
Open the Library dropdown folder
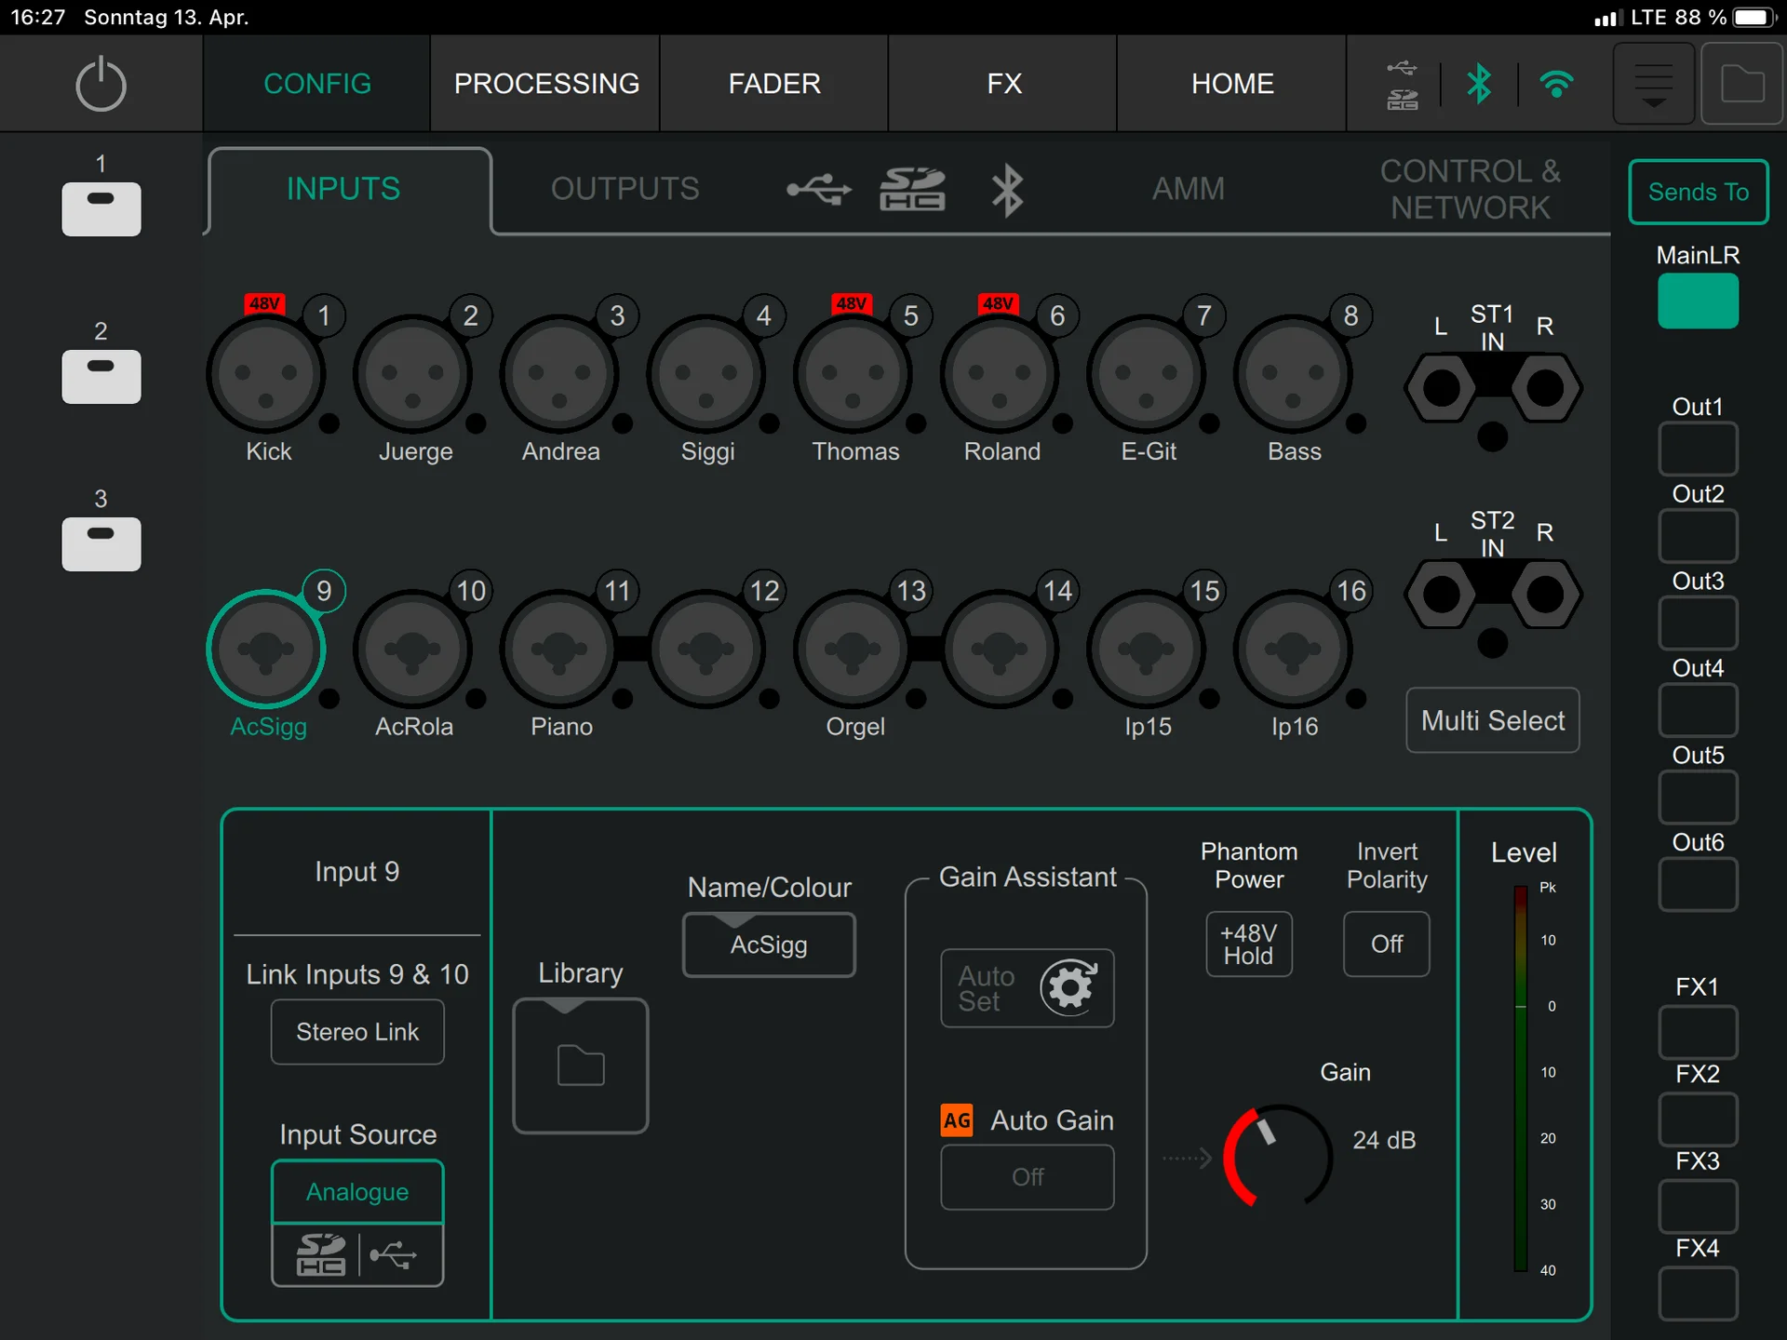(x=580, y=1065)
